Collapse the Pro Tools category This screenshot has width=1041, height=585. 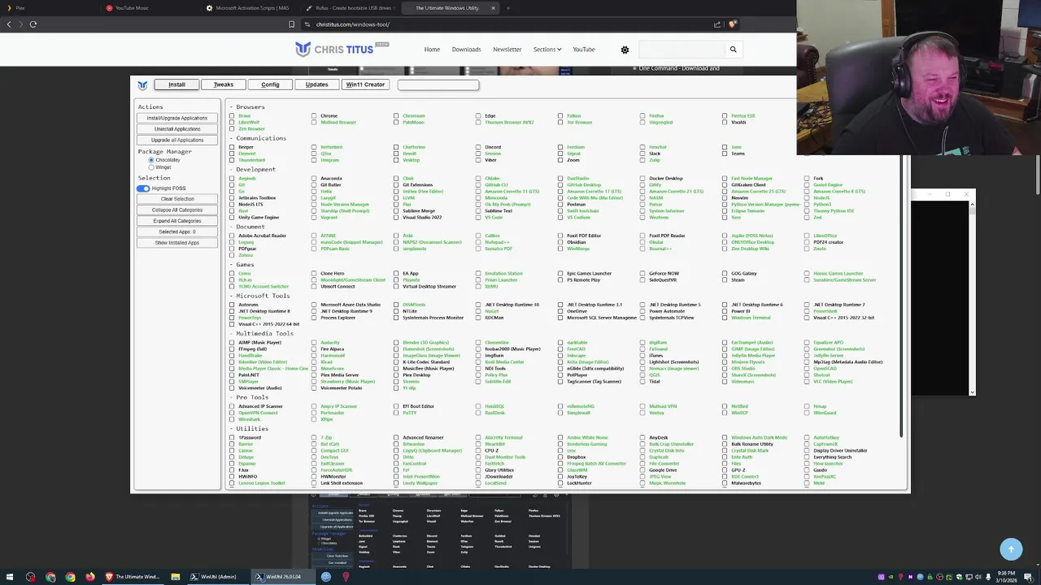(x=250, y=397)
